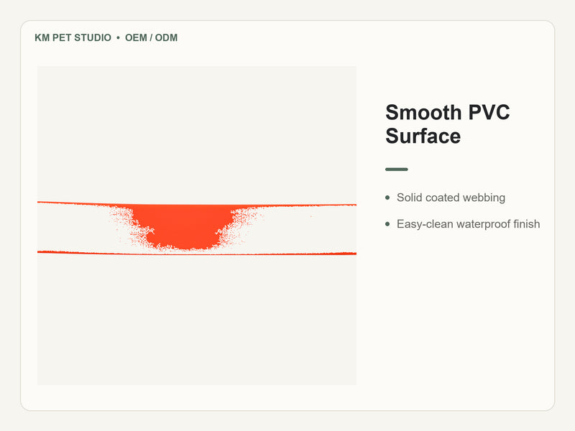Screen dimensions: 575x431
Task: Click the blank area below the strap image
Action: click(x=197, y=320)
